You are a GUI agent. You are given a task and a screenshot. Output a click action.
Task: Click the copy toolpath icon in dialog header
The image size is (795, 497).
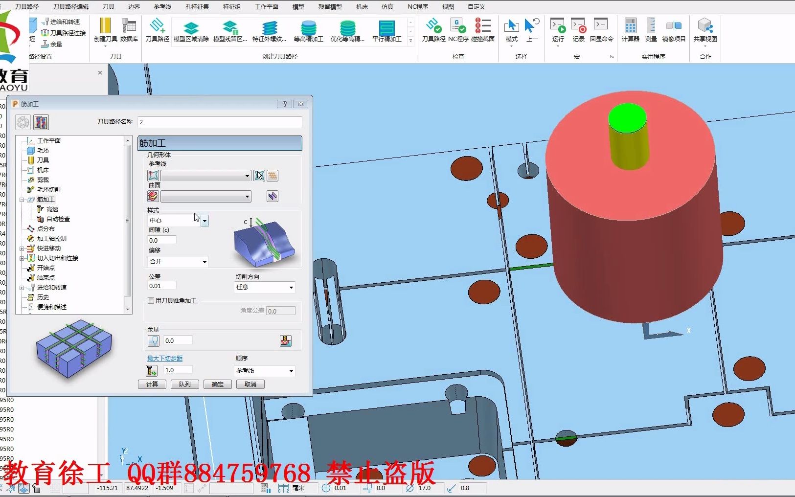pos(41,122)
